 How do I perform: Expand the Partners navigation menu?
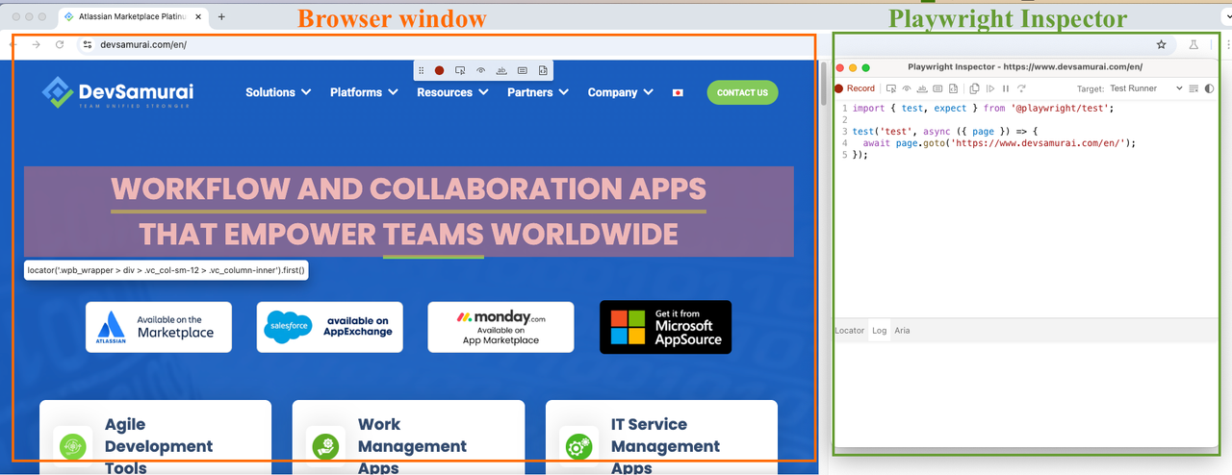pyautogui.click(x=538, y=92)
